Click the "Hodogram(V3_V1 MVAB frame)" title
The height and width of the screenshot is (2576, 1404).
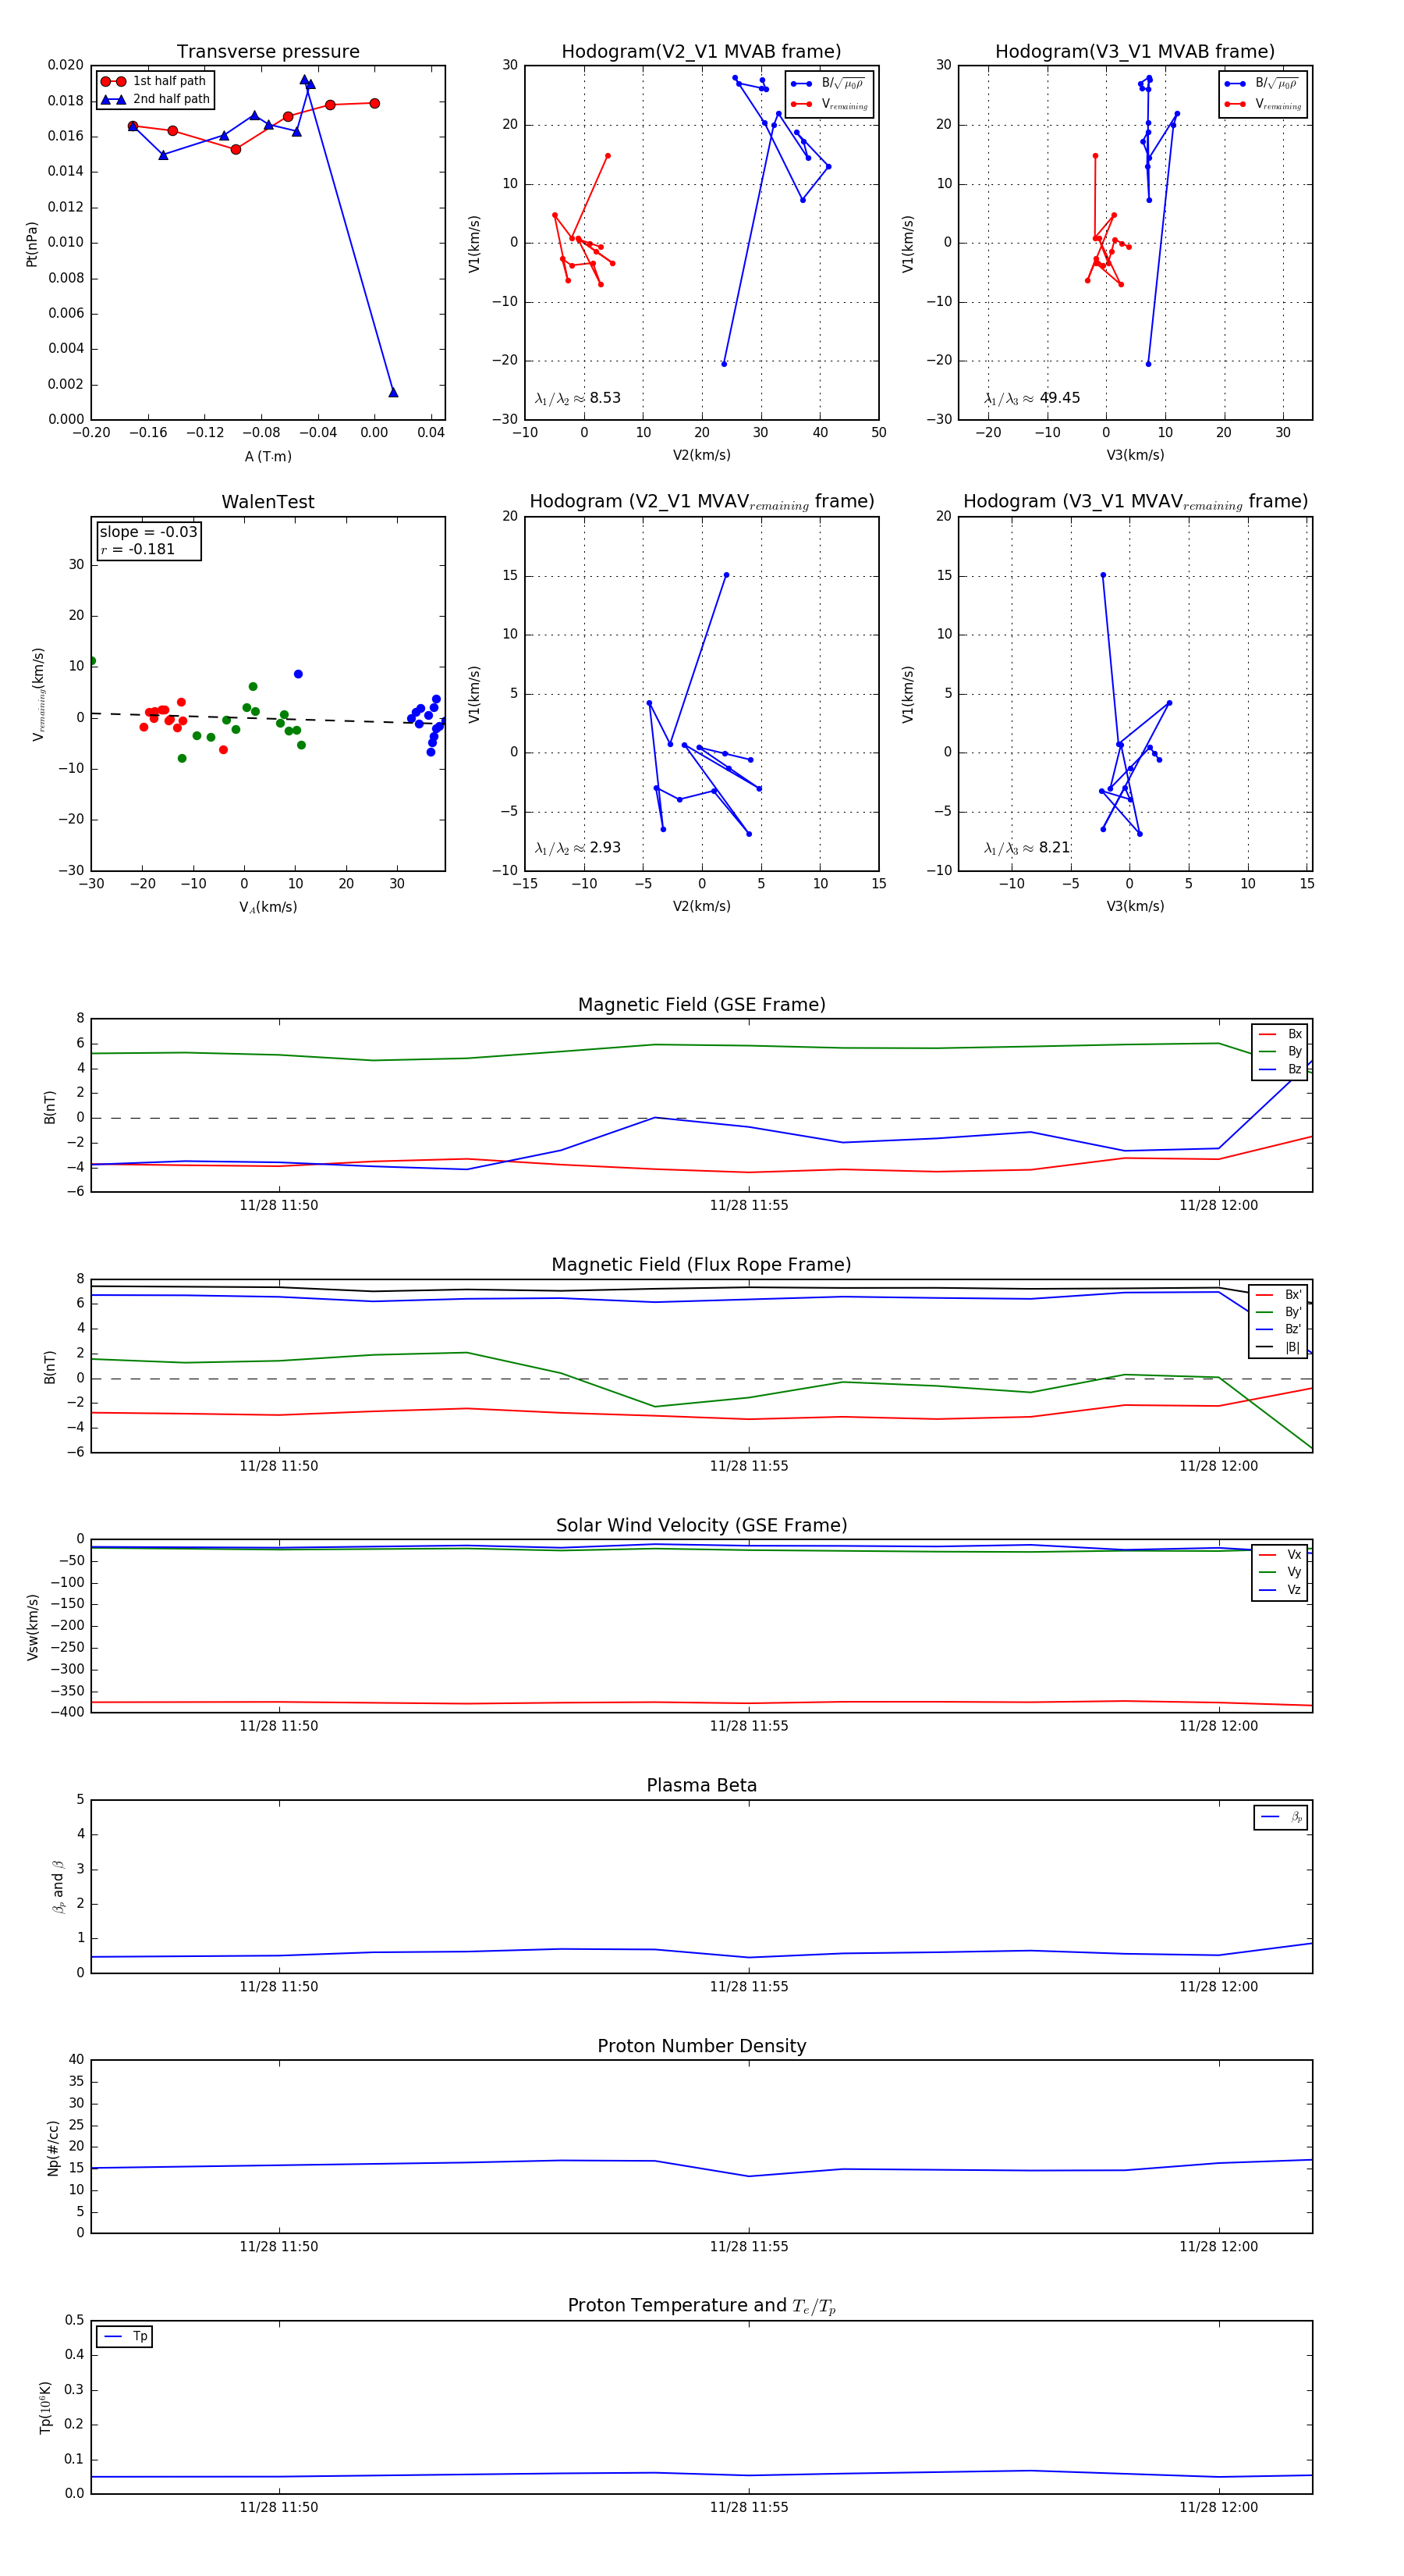point(1135,52)
